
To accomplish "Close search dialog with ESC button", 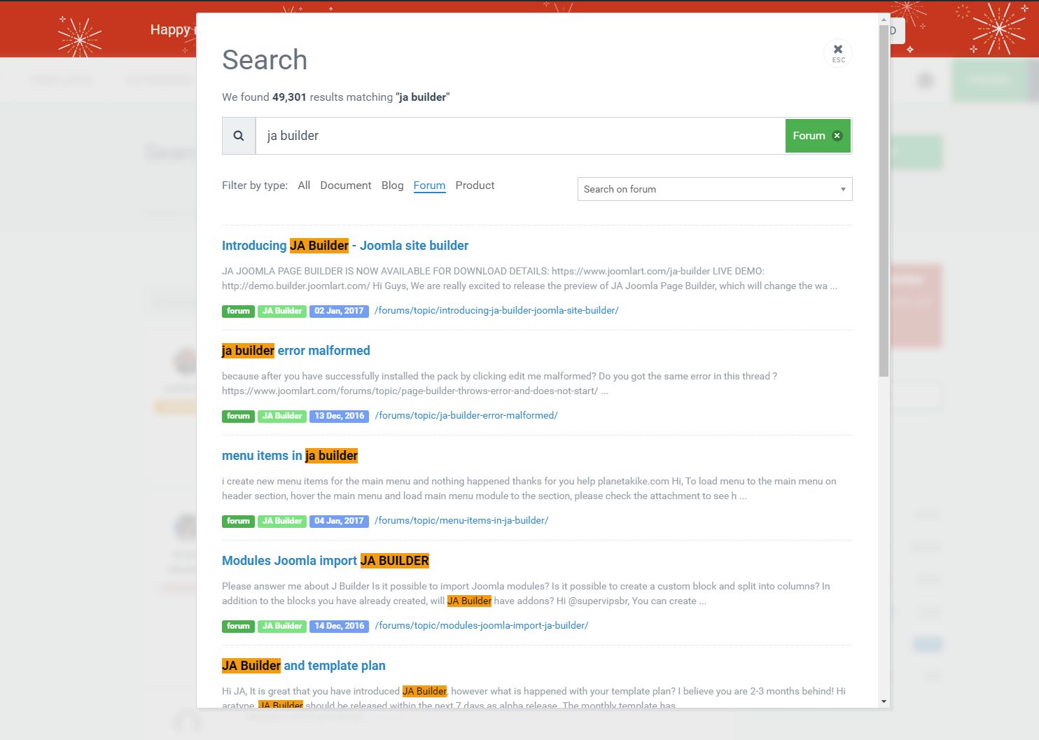I will (x=838, y=53).
